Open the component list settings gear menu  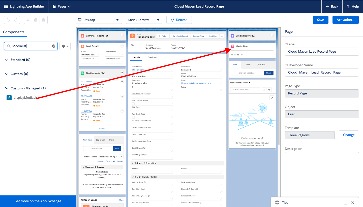pyautogui.click(x=65, y=46)
